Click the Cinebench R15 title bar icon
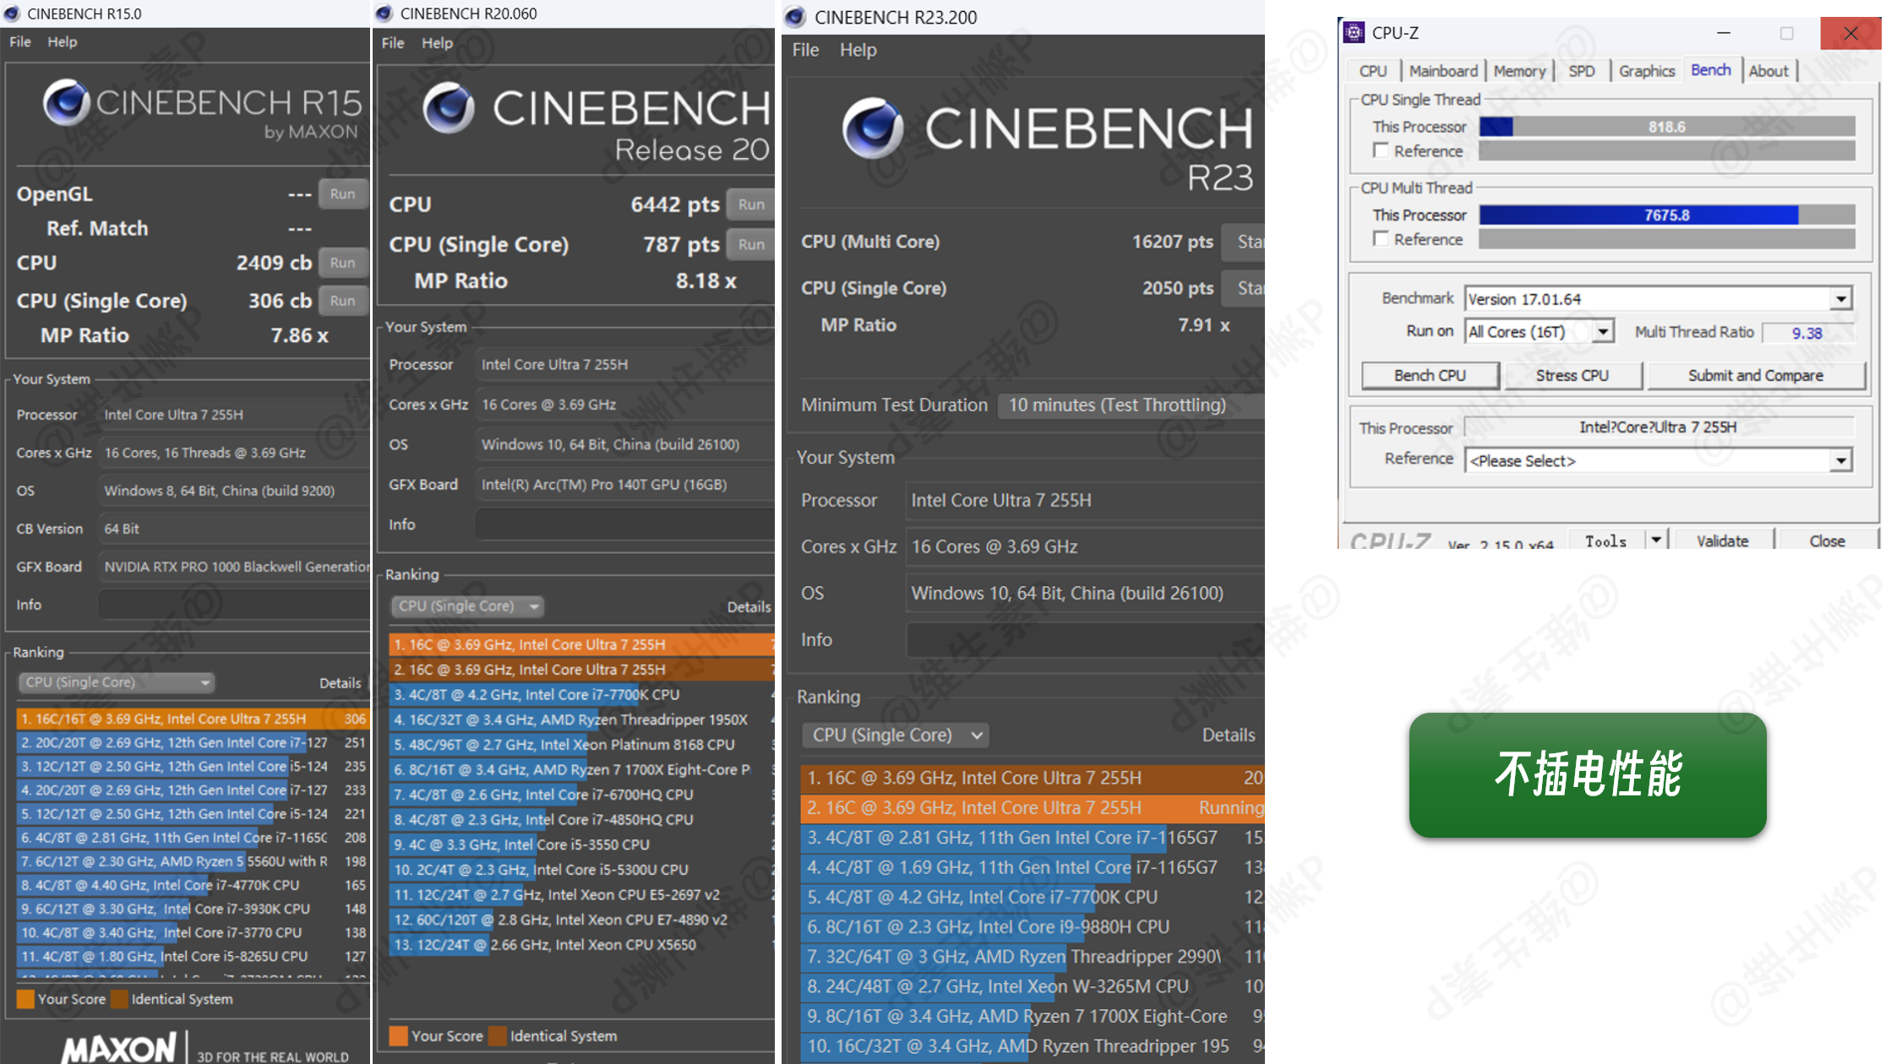This screenshot has height=1064, width=1891. click(12, 14)
